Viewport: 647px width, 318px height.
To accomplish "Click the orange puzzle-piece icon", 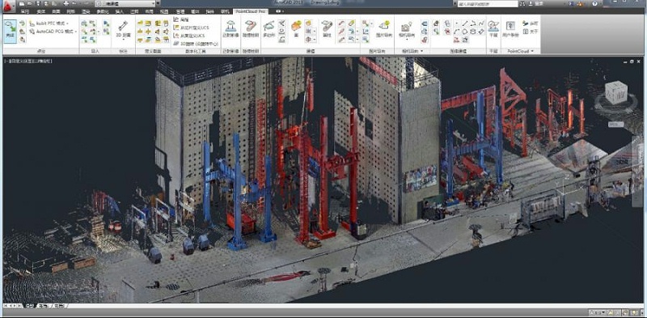I will (x=296, y=26).
